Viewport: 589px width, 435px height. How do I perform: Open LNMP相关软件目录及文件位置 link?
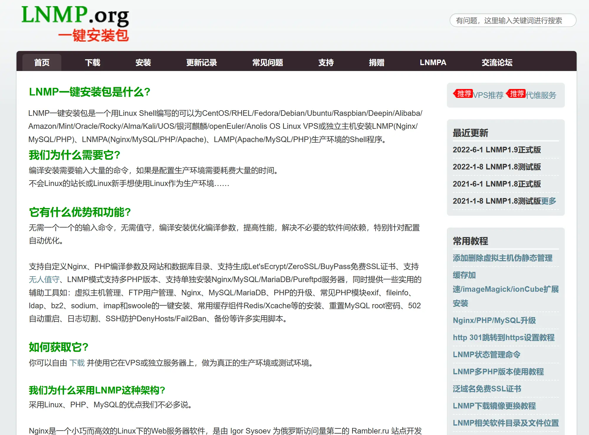[x=506, y=423]
